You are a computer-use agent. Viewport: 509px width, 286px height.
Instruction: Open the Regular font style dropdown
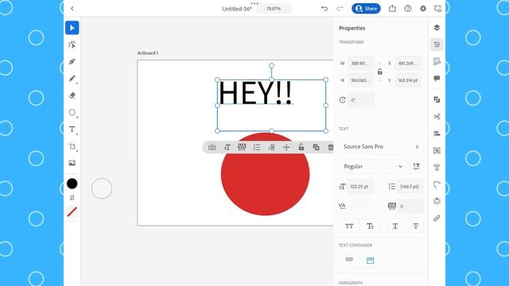[373, 166]
